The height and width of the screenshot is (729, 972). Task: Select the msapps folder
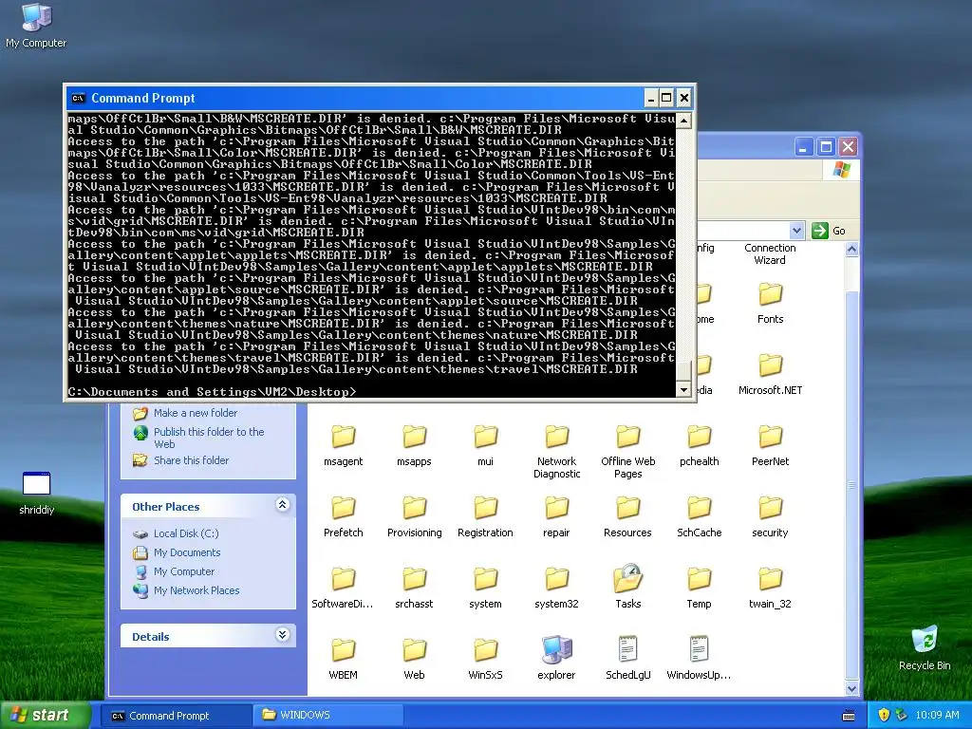pos(414,446)
